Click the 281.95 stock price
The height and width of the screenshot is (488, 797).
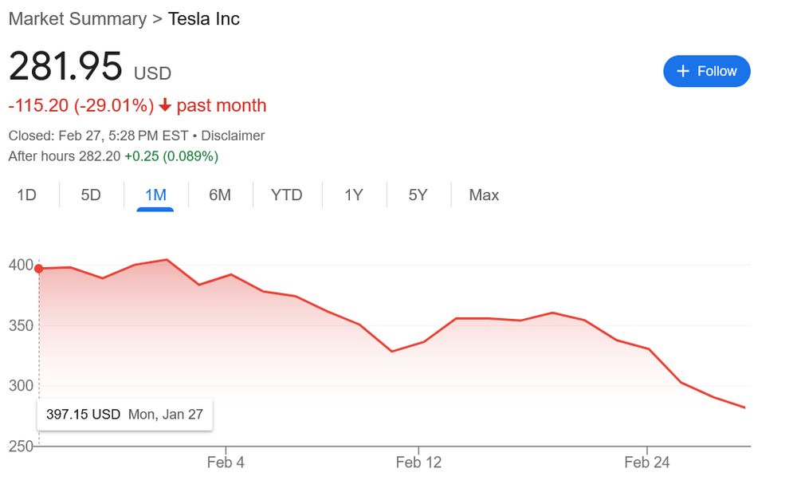click(65, 67)
